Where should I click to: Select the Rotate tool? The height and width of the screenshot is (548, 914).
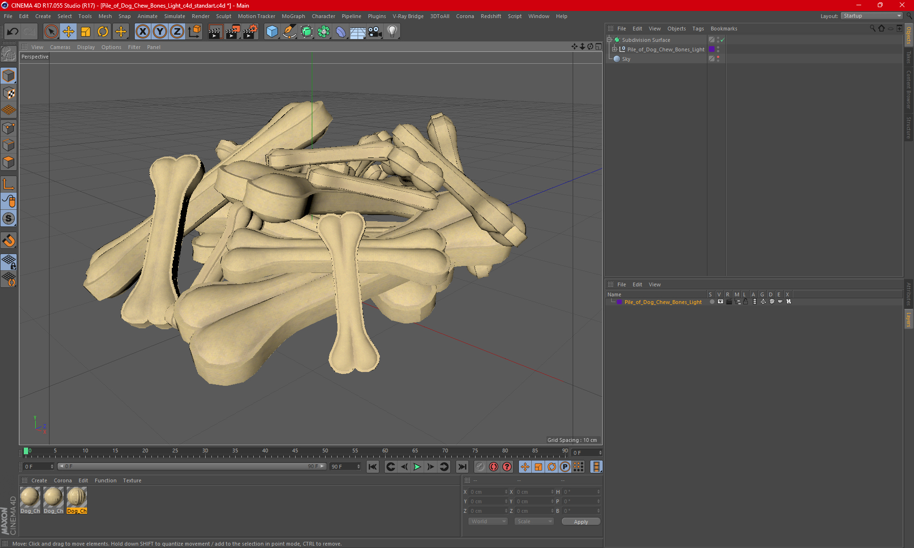point(103,32)
